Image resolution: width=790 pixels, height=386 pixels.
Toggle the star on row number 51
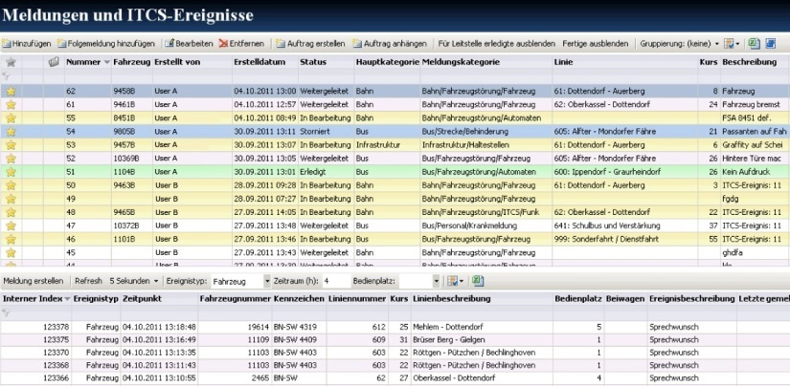tap(11, 172)
